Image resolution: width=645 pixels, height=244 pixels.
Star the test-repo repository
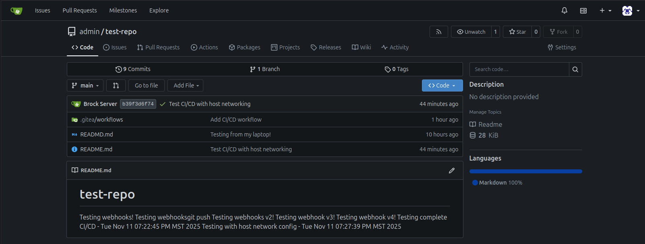(517, 32)
